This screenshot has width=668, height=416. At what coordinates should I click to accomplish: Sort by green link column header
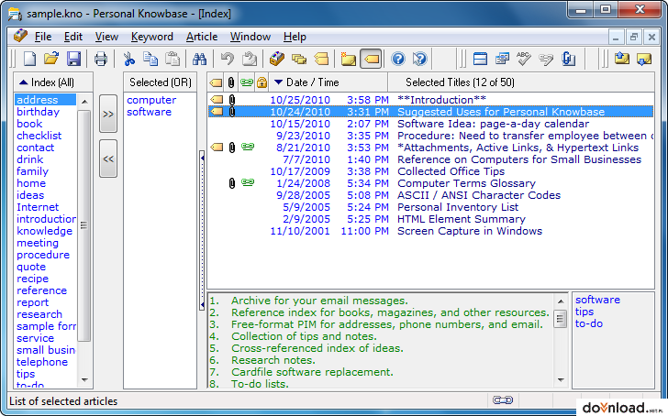247,82
